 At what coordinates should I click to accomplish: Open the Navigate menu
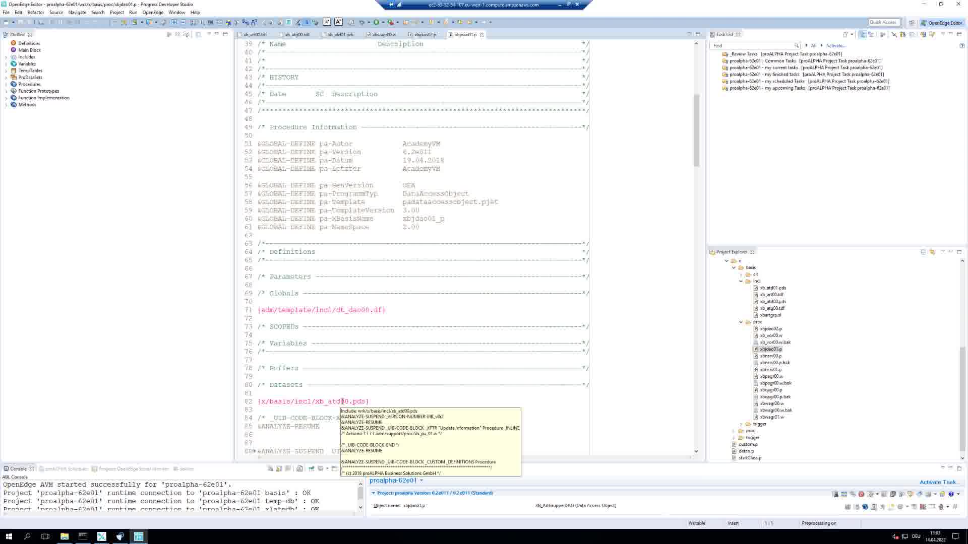(x=77, y=12)
